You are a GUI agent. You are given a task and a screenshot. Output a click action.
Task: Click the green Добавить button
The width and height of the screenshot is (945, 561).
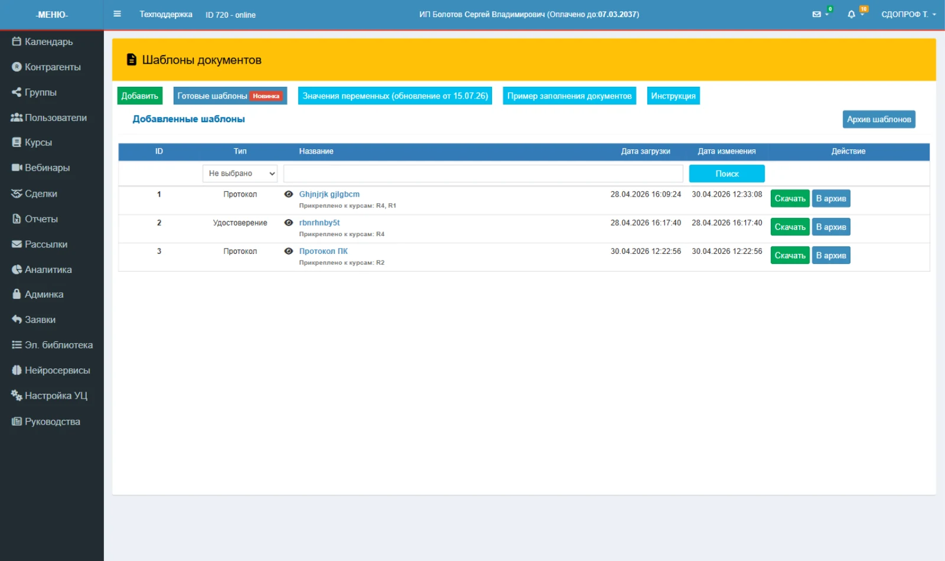[140, 96]
